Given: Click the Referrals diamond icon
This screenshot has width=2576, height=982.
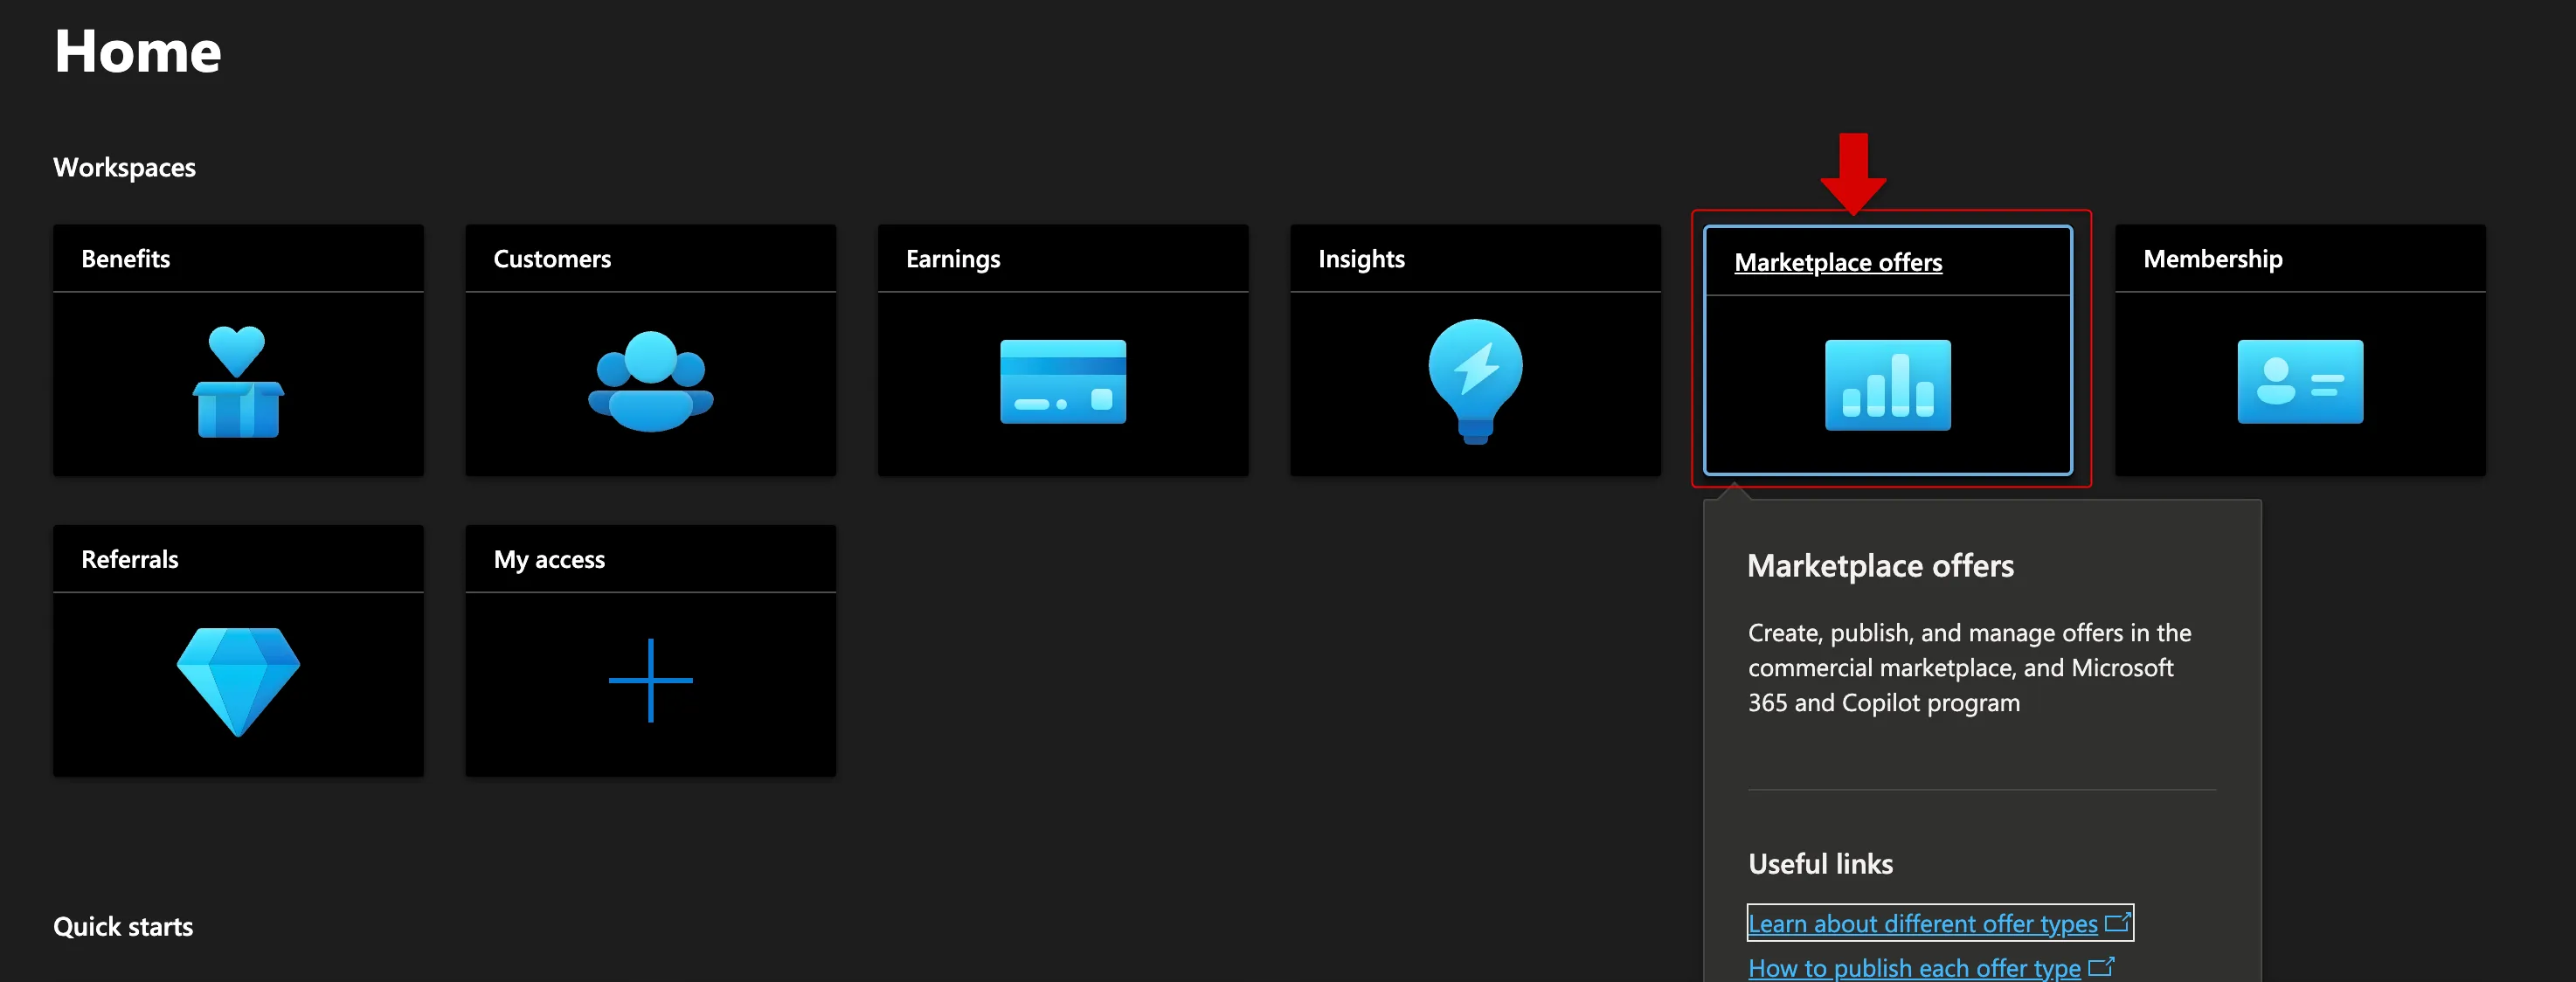Looking at the screenshot, I should 238,682.
